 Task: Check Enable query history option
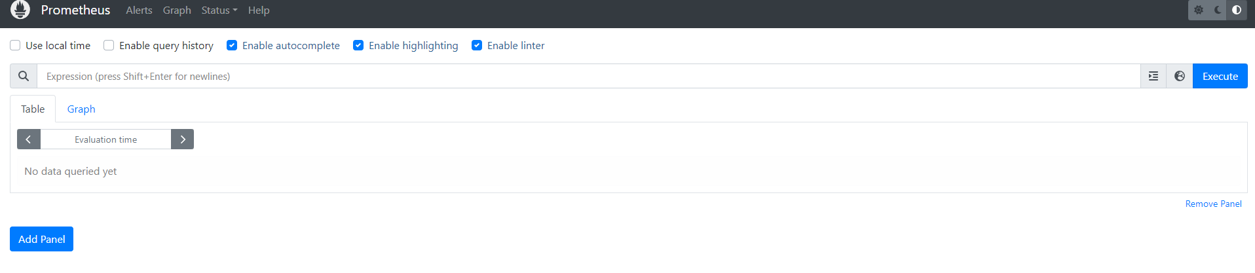pos(109,45)
